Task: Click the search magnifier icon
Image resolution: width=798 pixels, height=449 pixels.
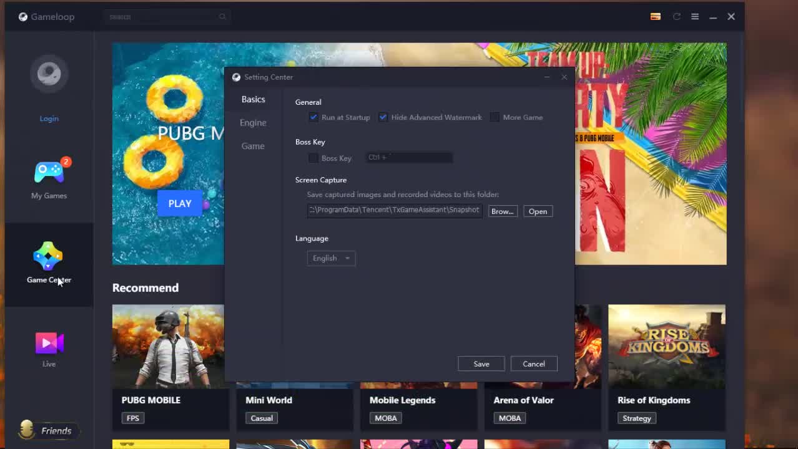Action: (x=222, y=17)
